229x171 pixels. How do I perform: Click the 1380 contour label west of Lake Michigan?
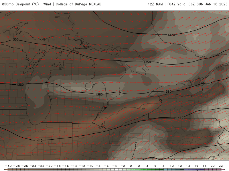pyautogui.click(x=20, y=84)
